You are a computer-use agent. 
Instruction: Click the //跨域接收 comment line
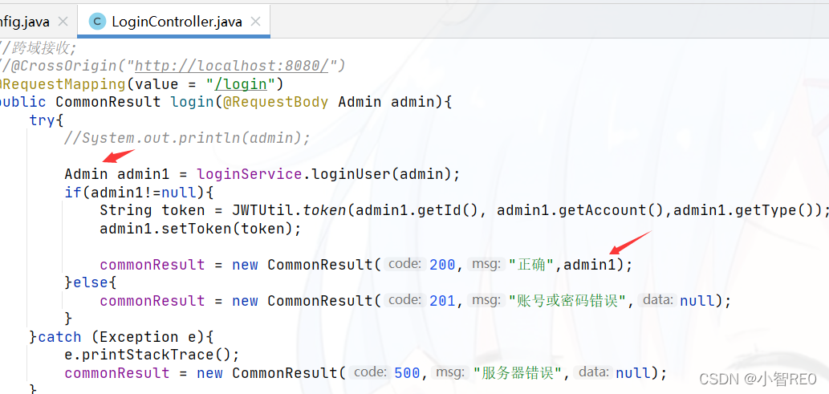click(38, 48)
